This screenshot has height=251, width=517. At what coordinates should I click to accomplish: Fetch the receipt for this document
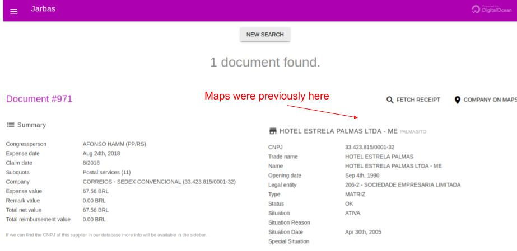[413, 100]
